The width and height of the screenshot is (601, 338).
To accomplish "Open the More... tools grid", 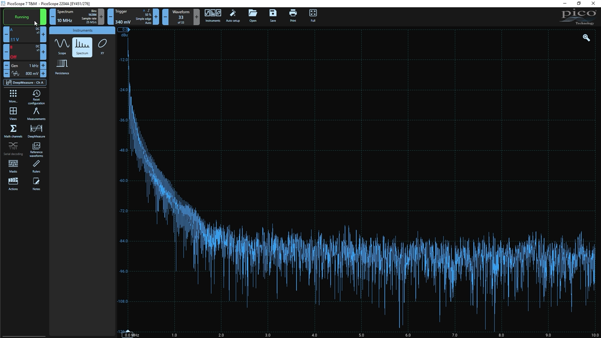I will pos(13,96).
